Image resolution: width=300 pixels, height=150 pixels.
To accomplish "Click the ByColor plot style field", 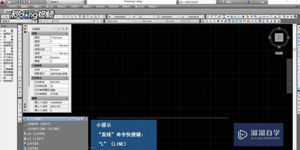I will point(59,82).
